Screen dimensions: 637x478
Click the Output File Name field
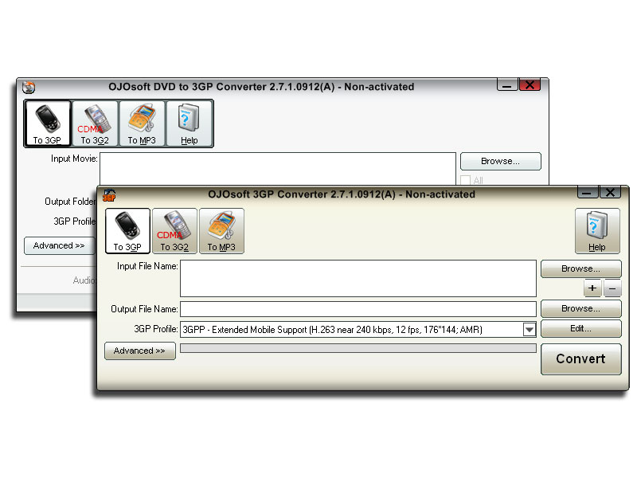coord(358,309)
